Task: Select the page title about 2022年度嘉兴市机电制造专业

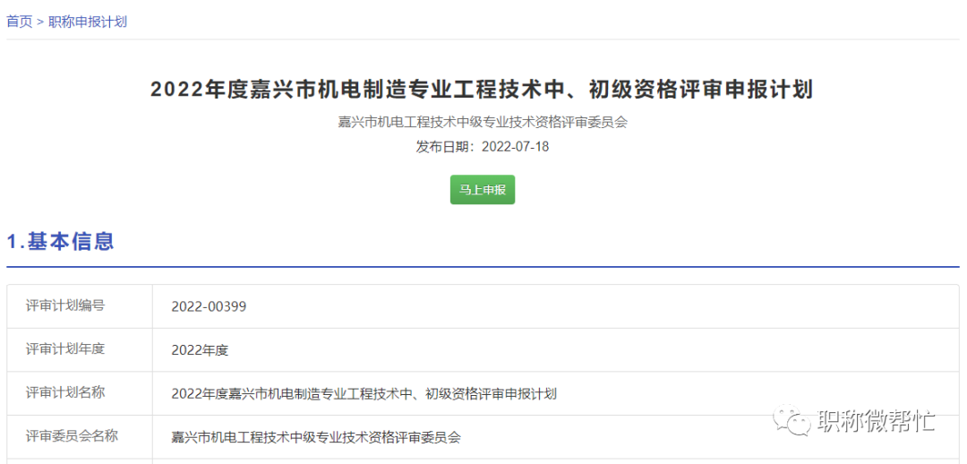Action: coord(483,90)
